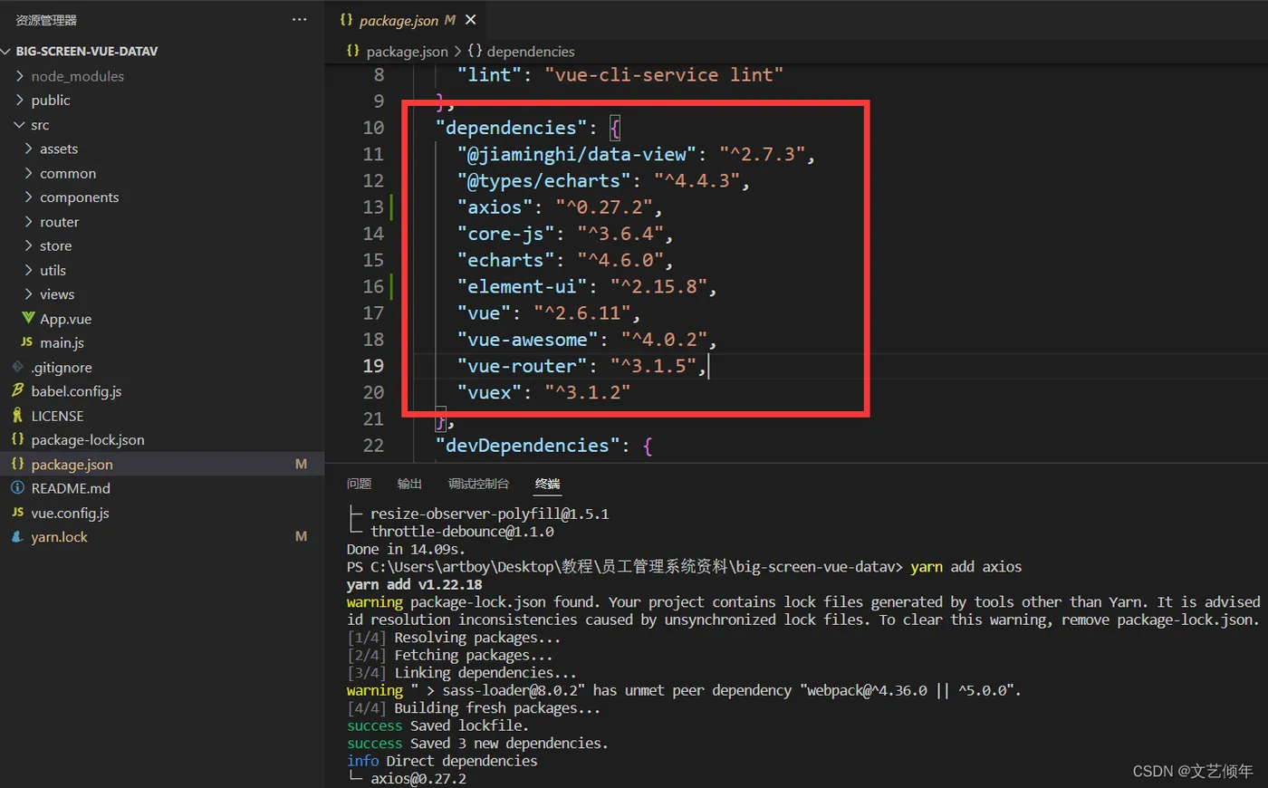Click the "yarn add axios" terminal command

966,567
